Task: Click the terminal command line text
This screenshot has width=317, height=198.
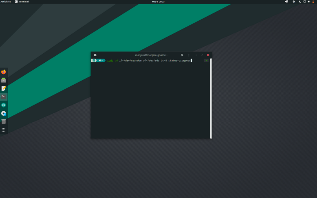Action: tap(149, 60)
